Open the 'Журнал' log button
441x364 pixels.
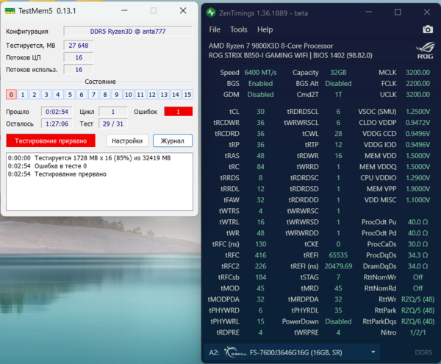(x=173, y=140)
